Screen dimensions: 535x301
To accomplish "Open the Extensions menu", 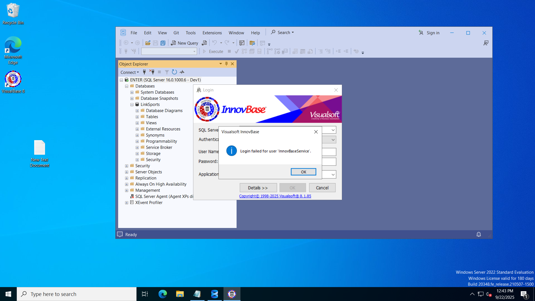I will pos(212,33).
